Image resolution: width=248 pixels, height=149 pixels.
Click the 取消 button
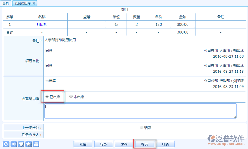click(165, 144)
